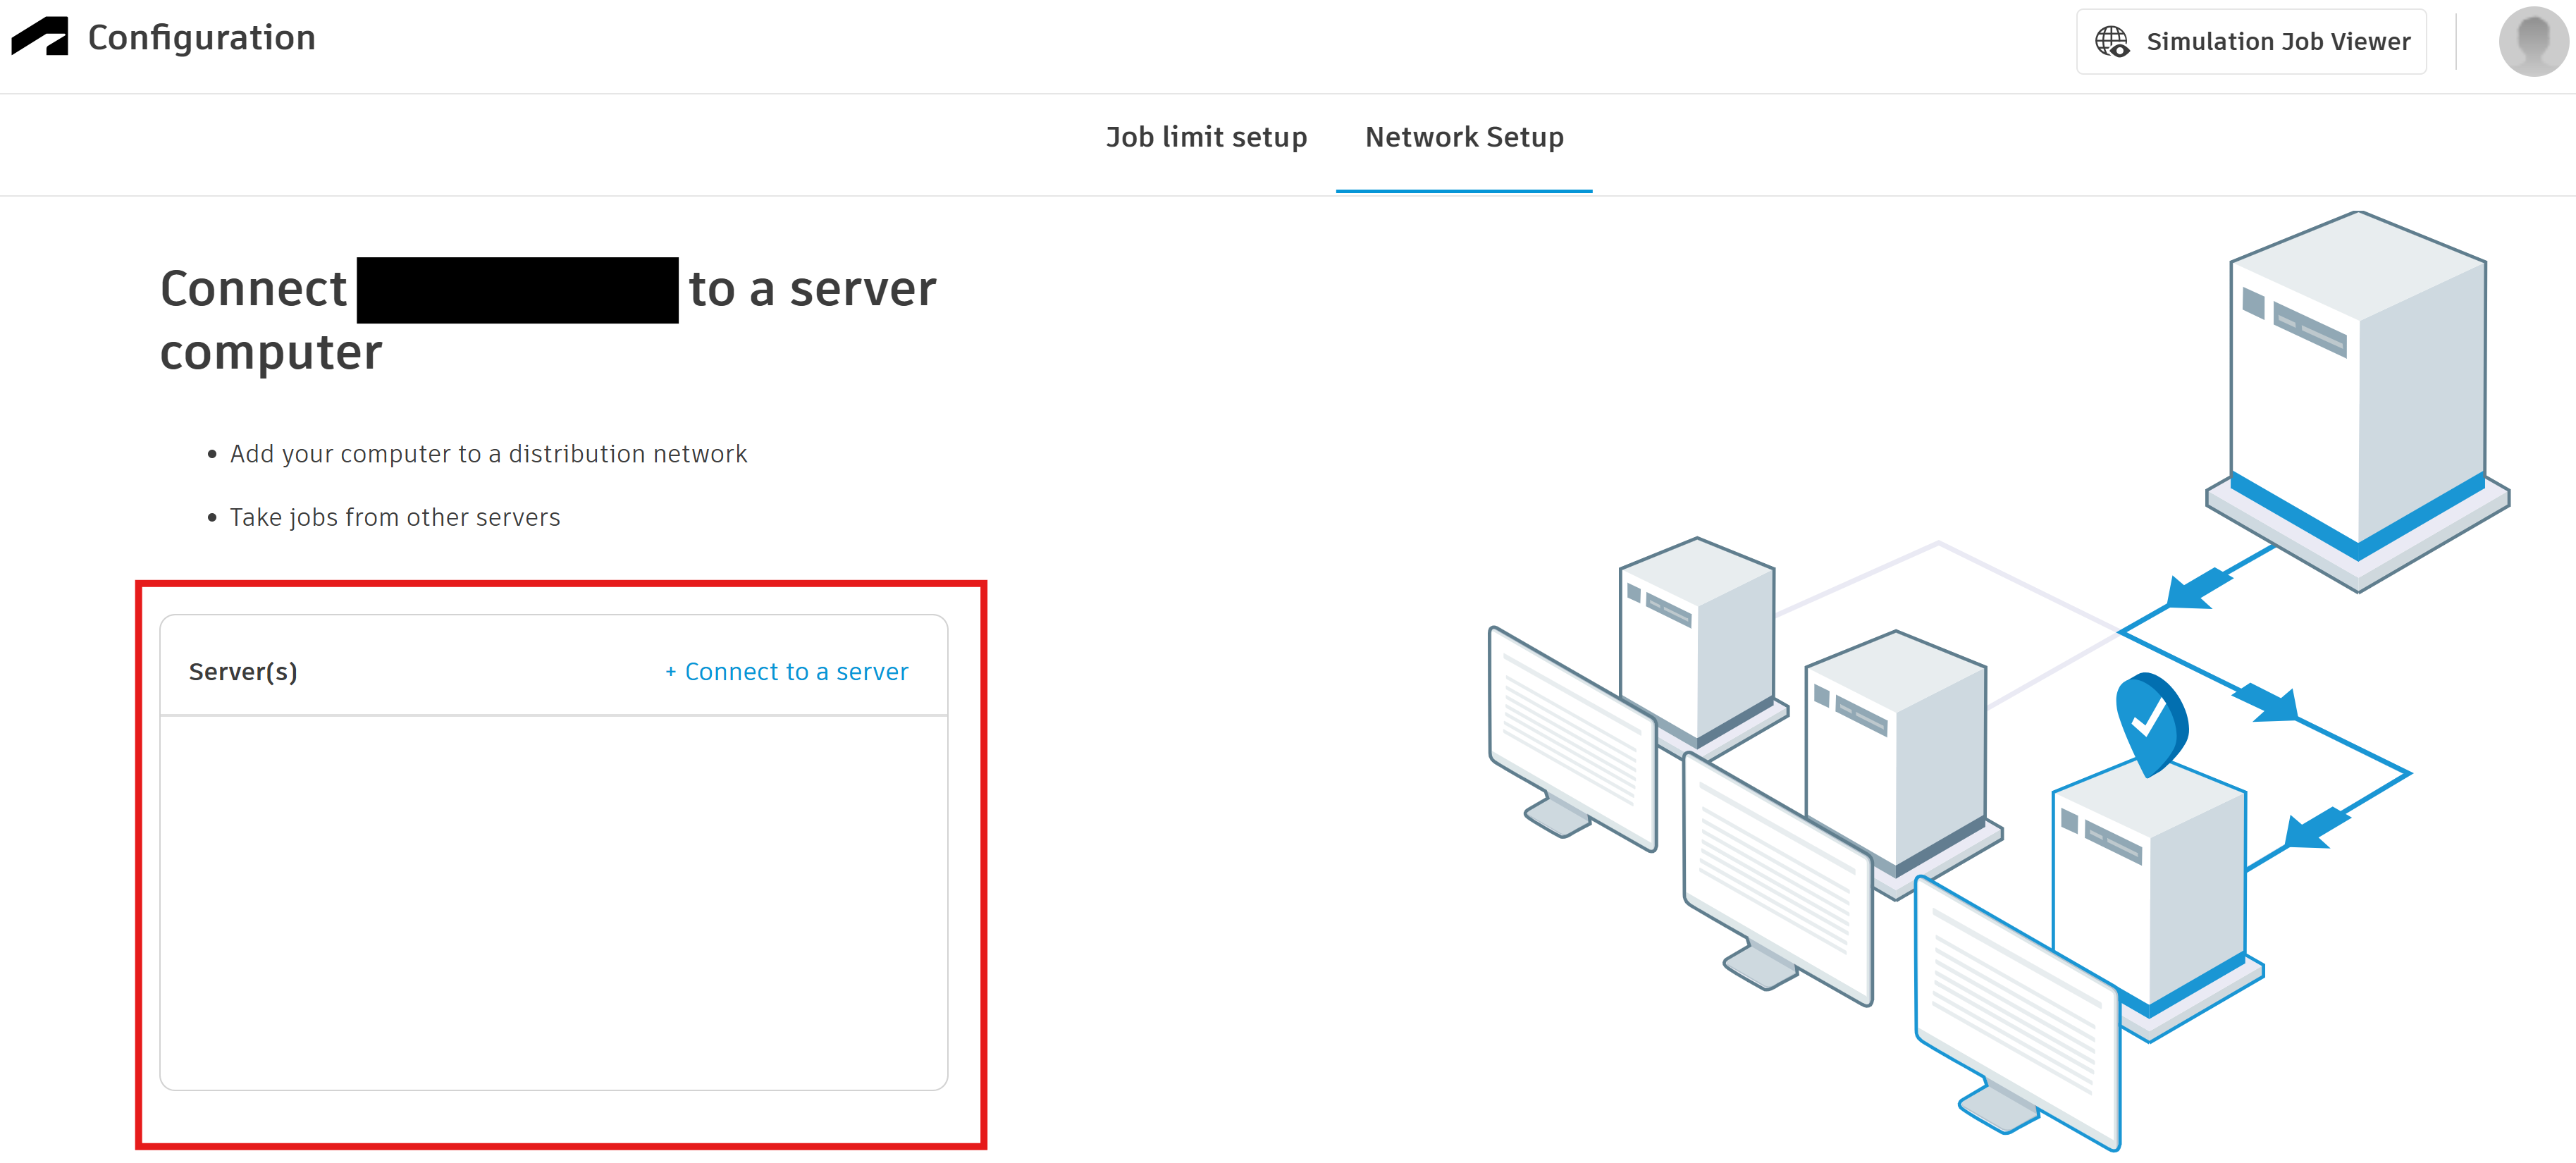Click + Connect to a server link
The height and width of the screenshot is (1163, 2576).
pyautogui.click(x=787, y=672)
